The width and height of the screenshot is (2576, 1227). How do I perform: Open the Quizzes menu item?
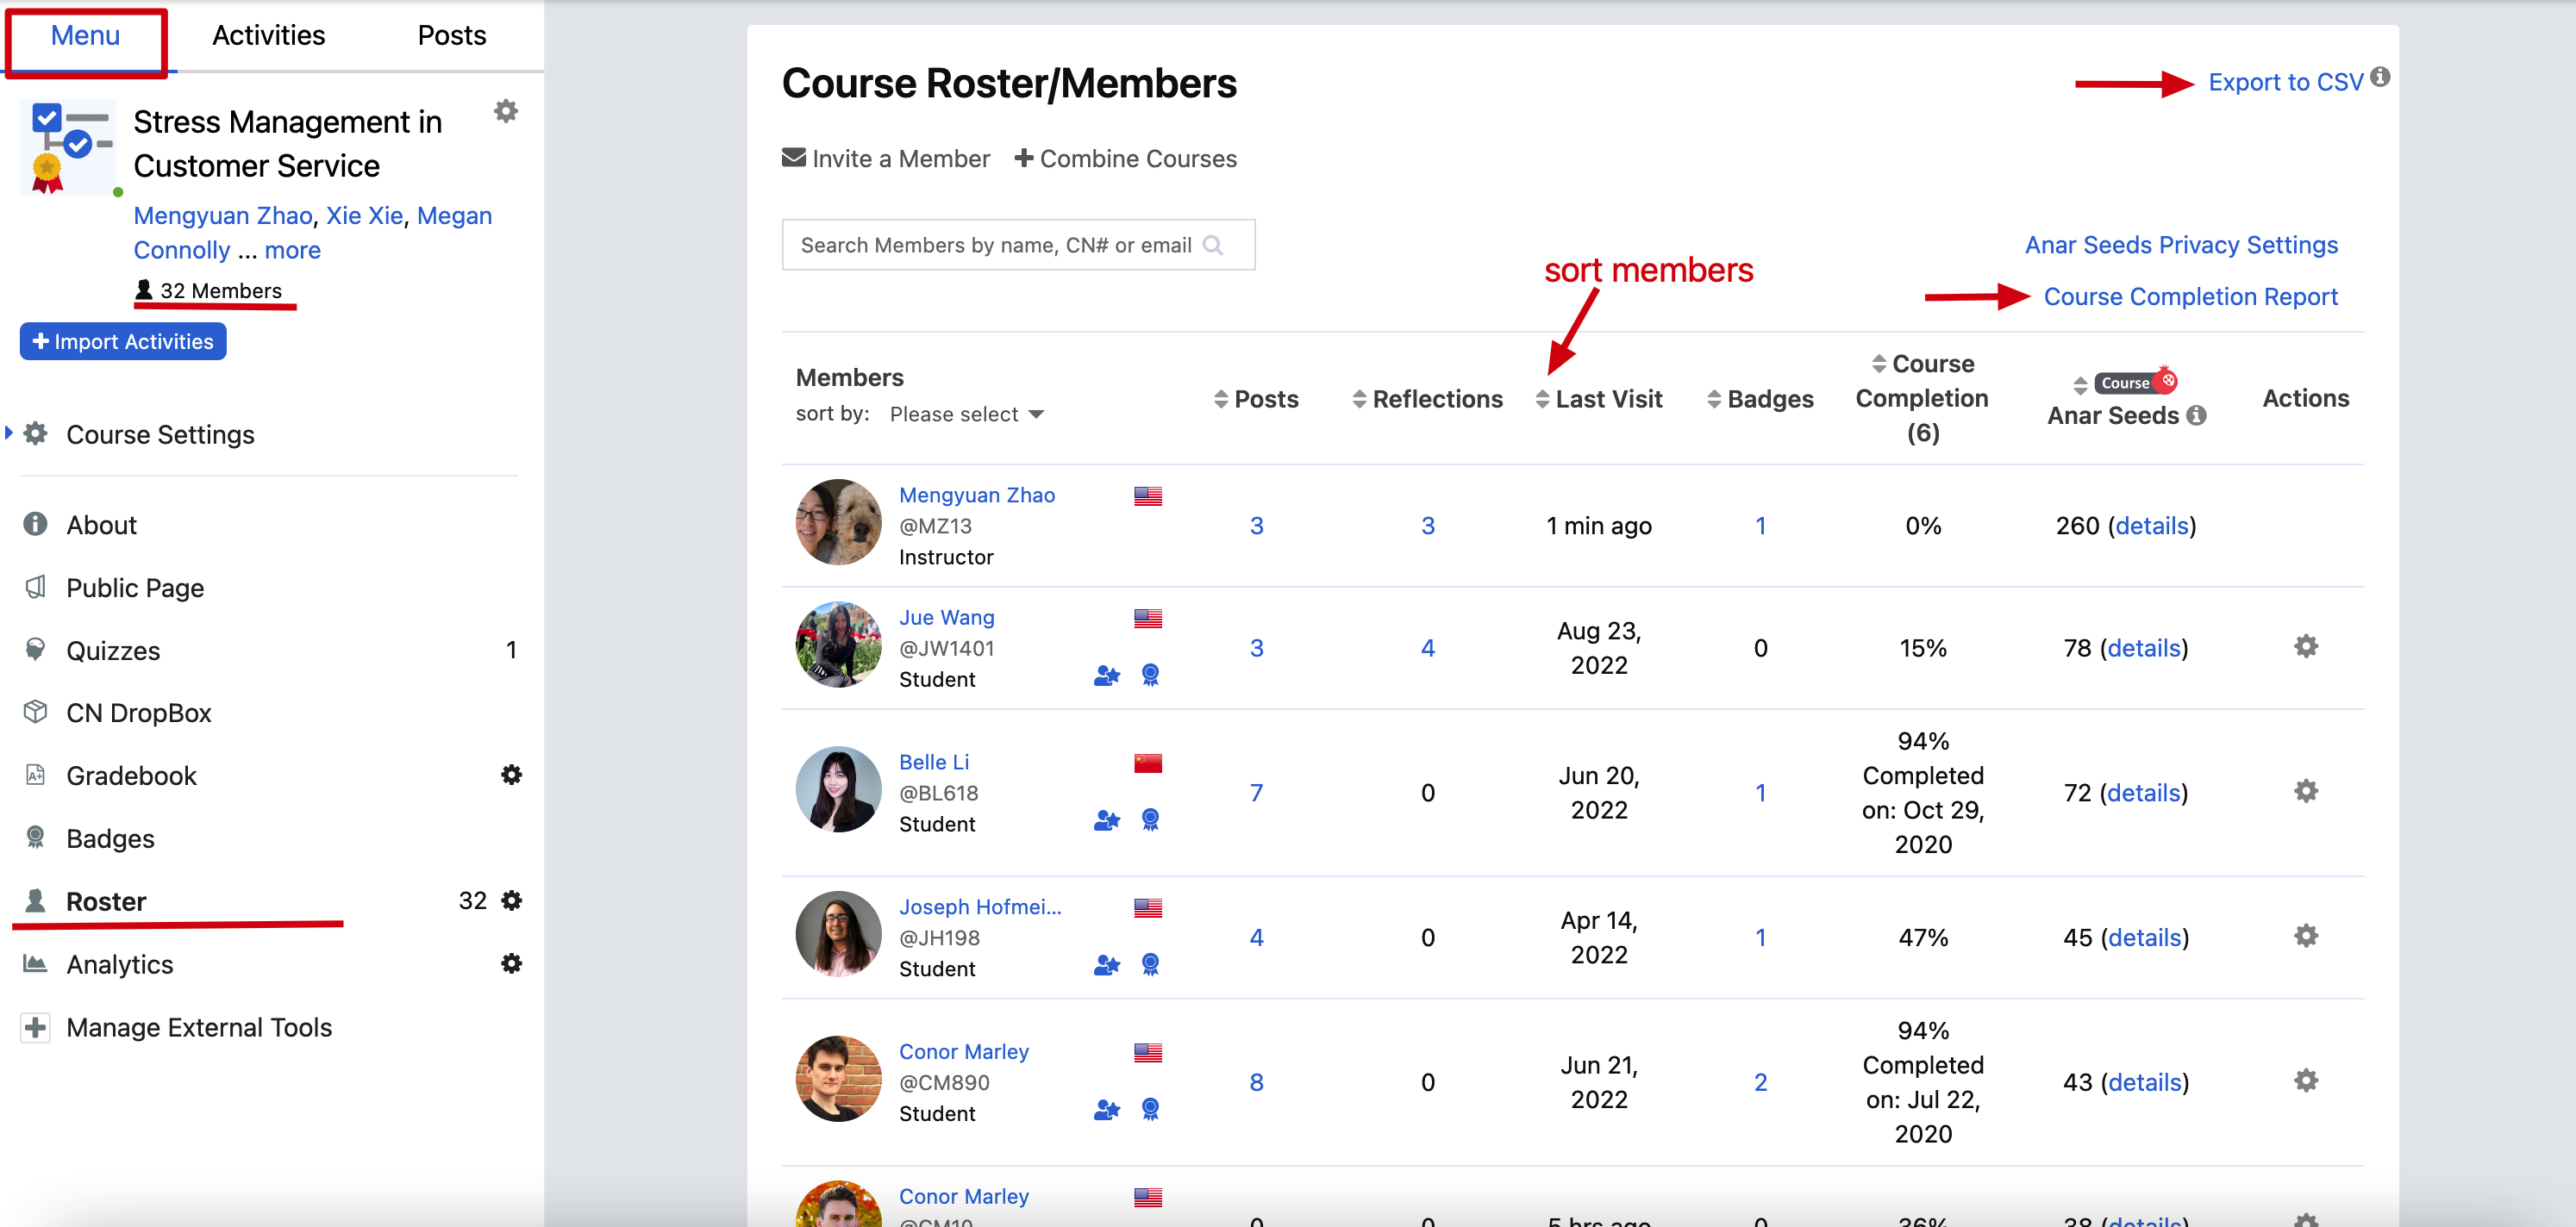pos(113,651)
